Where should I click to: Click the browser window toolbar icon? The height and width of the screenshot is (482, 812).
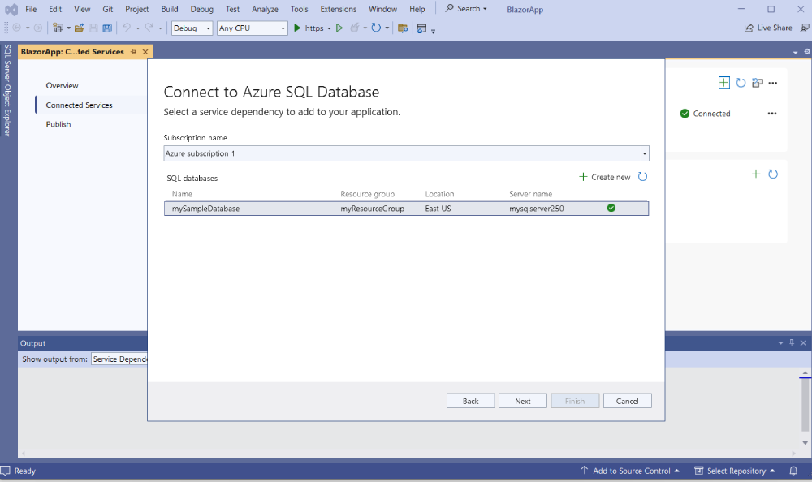[x=421, y=28]
